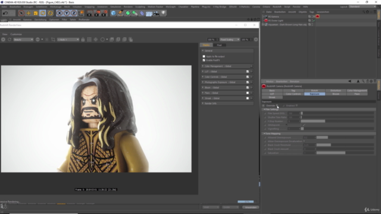381x214 pixels.
Task: Select the Scale tool
Action: pos(36,13)
